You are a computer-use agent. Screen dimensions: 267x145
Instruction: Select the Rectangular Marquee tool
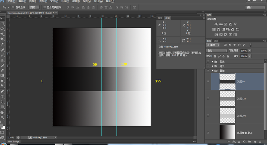[x=2, y=24]
